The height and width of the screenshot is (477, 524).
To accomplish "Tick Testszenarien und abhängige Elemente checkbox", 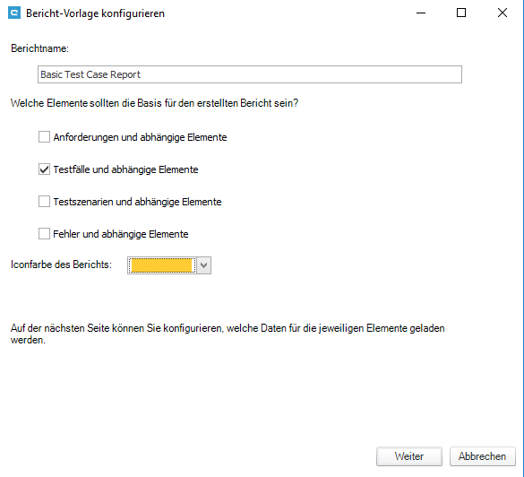I will click(x=44, y=202).
